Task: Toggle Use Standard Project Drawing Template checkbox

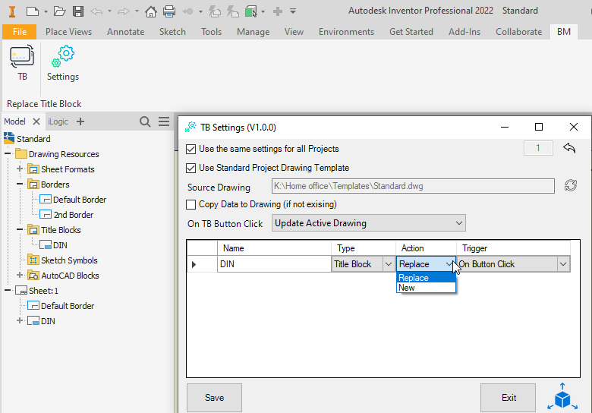Action: click(191, 168)
